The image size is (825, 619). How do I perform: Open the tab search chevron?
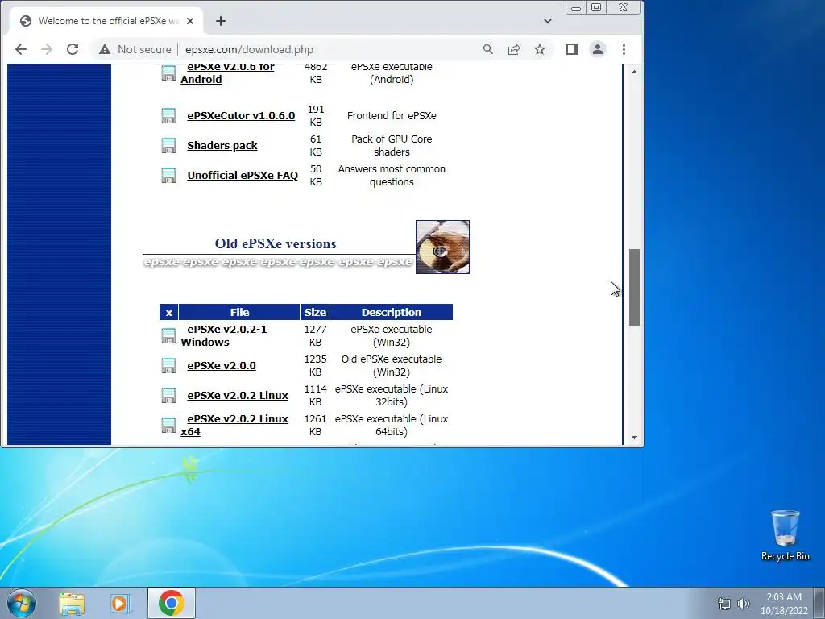(x=548, y=21)
